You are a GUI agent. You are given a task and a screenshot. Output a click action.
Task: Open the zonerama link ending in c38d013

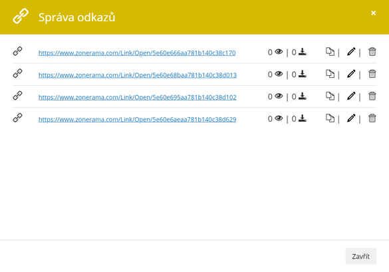coord(138,75)
